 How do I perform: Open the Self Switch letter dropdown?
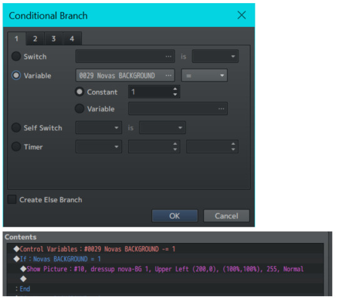99,128
